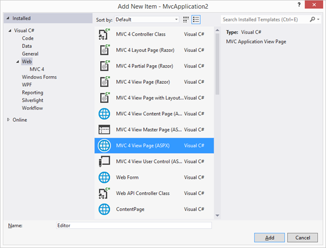Click the MVC 4 View Page (ASPX) globe icon

104,146
